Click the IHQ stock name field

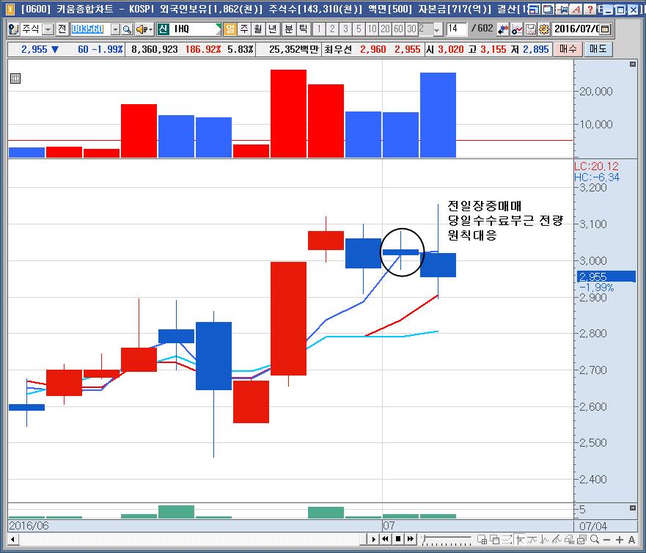click(x=195, y=29)
